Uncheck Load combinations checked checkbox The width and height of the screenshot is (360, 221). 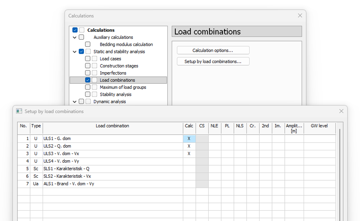point(88,80)
